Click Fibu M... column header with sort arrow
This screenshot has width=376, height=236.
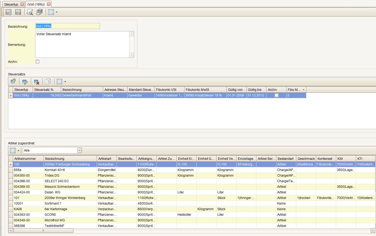[x=296, y=90]
